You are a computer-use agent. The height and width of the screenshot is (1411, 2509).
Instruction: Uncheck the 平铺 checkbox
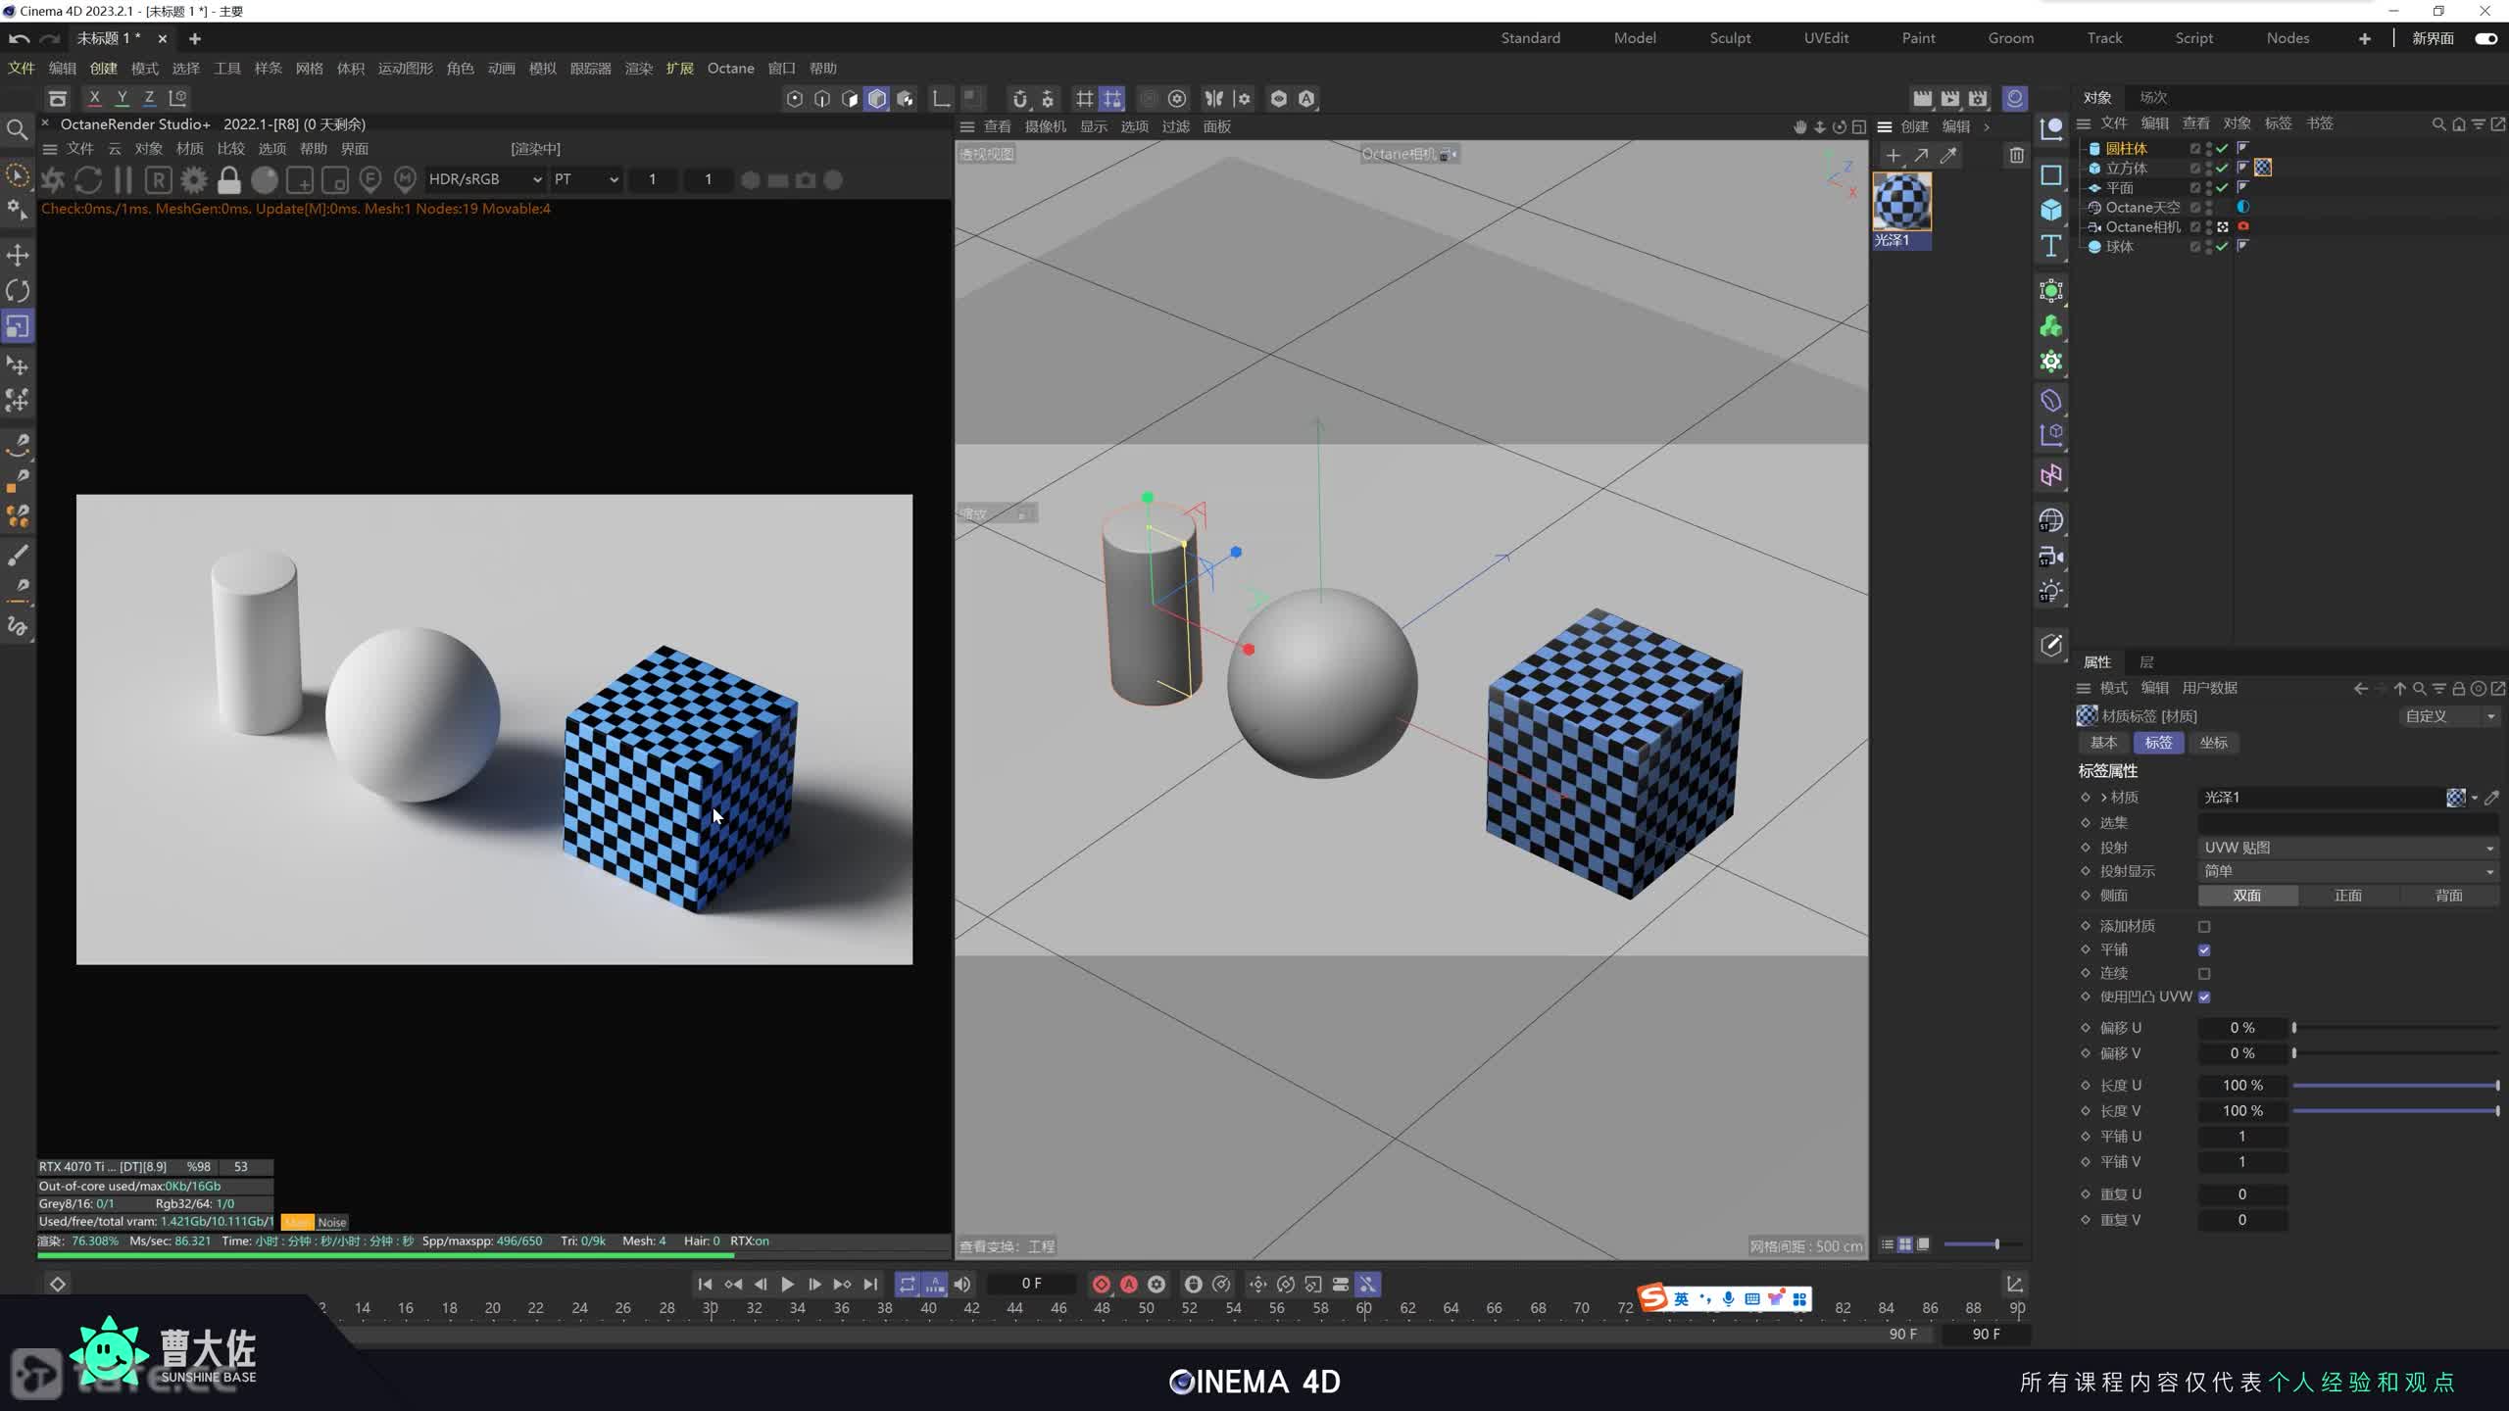pos(2204,949)
